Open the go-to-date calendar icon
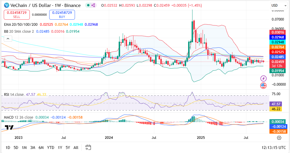This screenshot has height=153, width=290. coord(88,147)
